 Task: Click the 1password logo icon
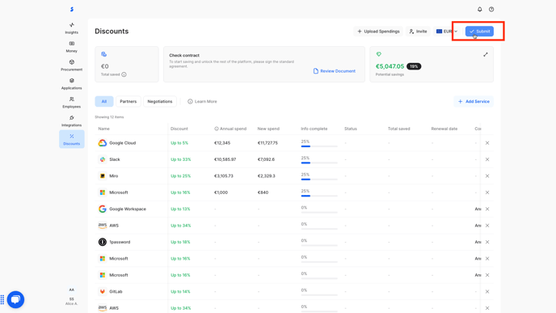coord(102,242)
